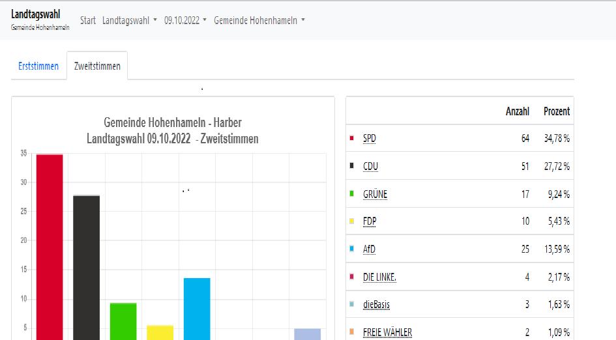
Task: Click the Anzahl column header
Action: (518, 111)
